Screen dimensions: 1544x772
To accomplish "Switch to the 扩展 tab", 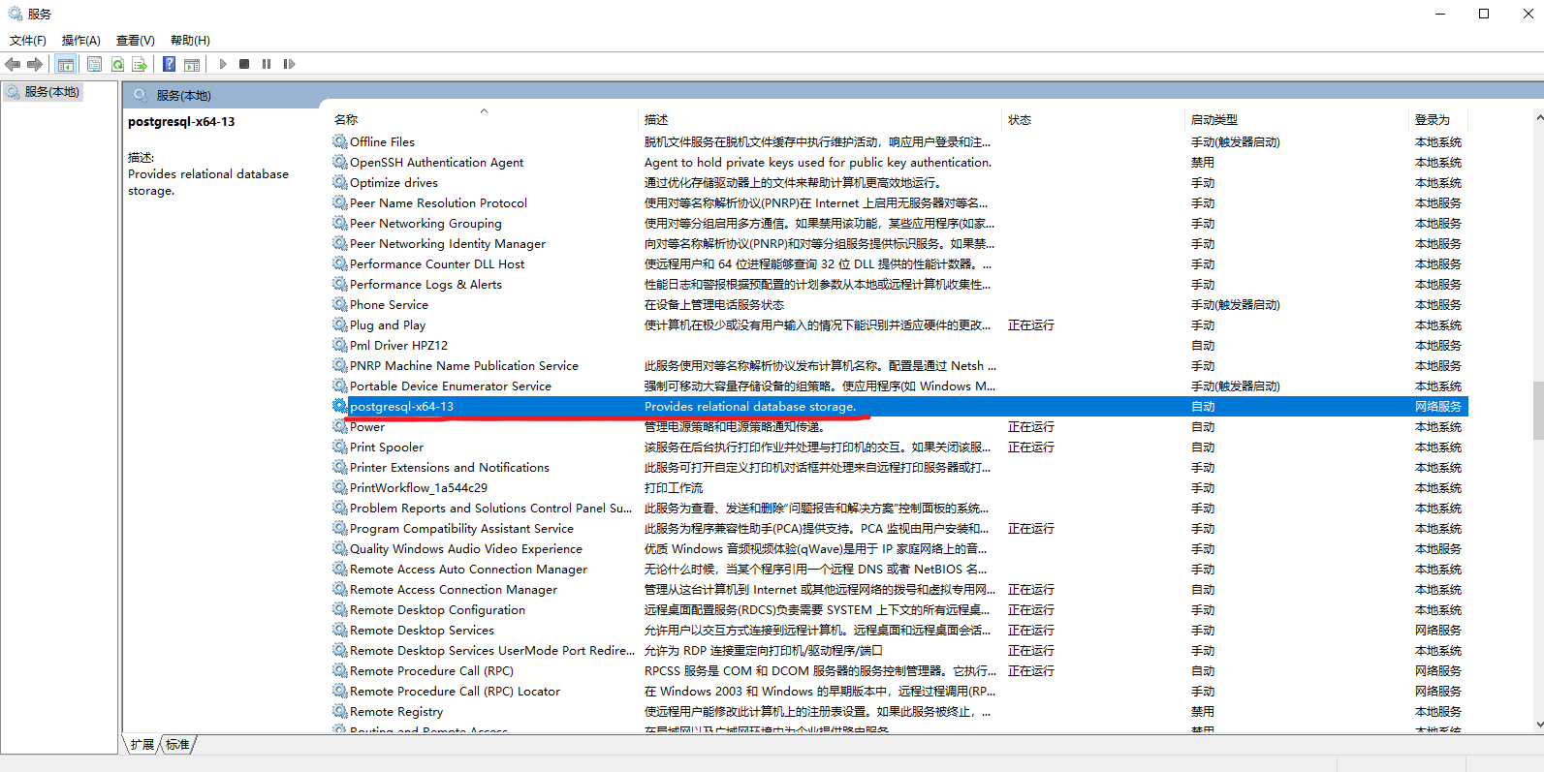I will pyautogui.click(x=142, y=744).
